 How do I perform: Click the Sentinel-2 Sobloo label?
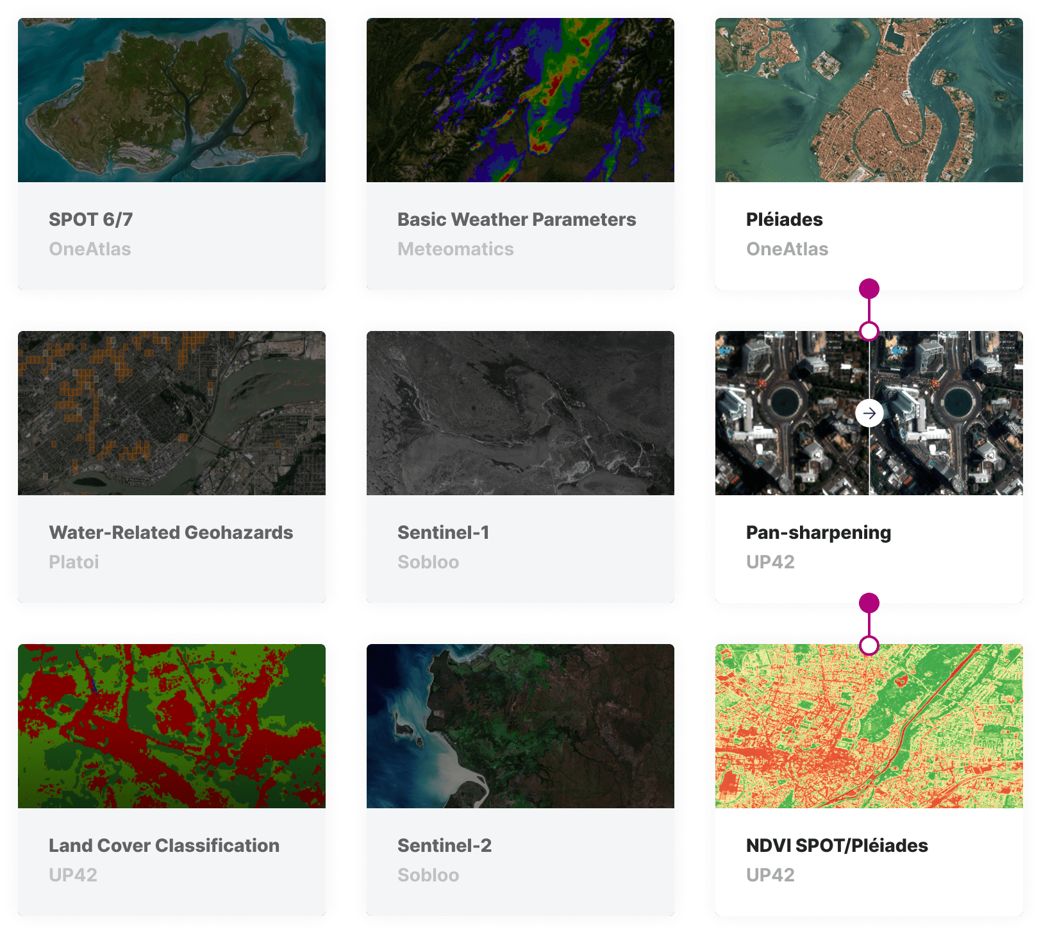428,875
